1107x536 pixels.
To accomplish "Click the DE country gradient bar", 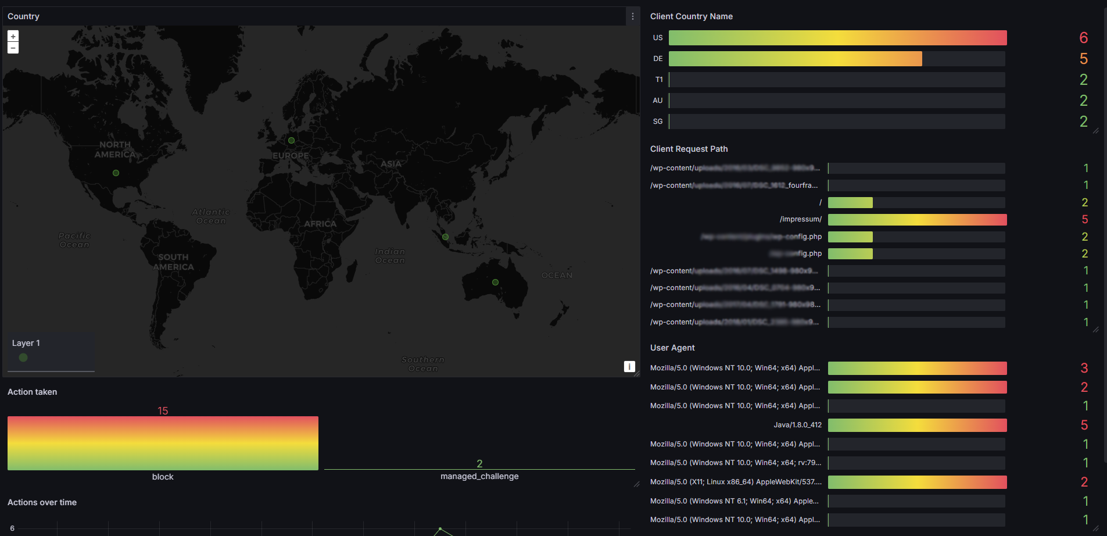I will pos(795,58).
